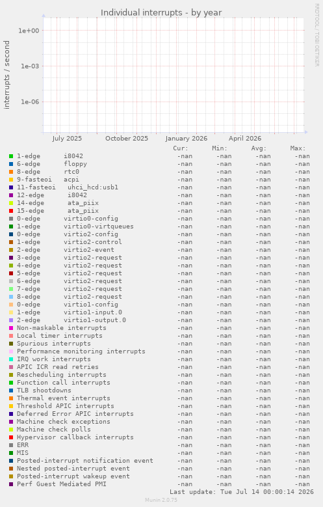Click the Max: column header
Image resolution: width=323 pixels, height=507 pixels.
[298, 148]
